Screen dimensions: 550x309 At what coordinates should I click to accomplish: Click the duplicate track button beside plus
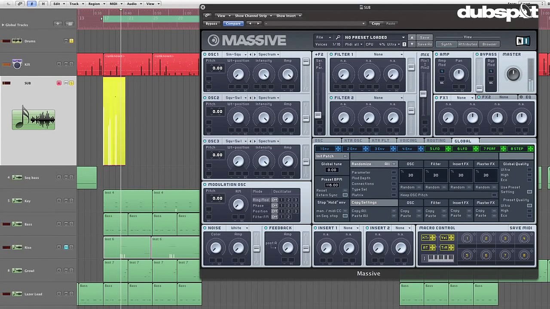tap(70, 24)
